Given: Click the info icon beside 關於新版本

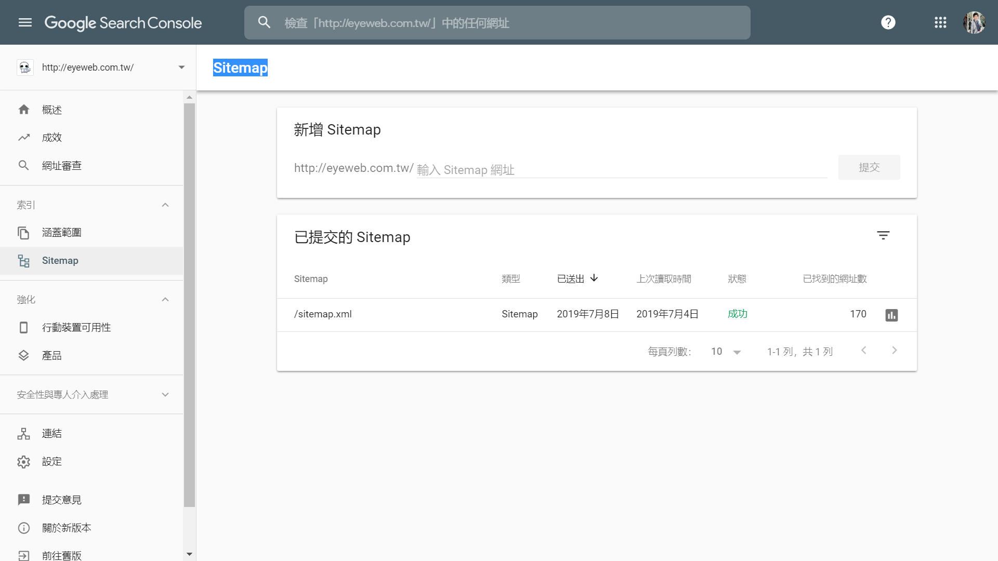Looking at the screenshot, I should (x=24, y=528).
